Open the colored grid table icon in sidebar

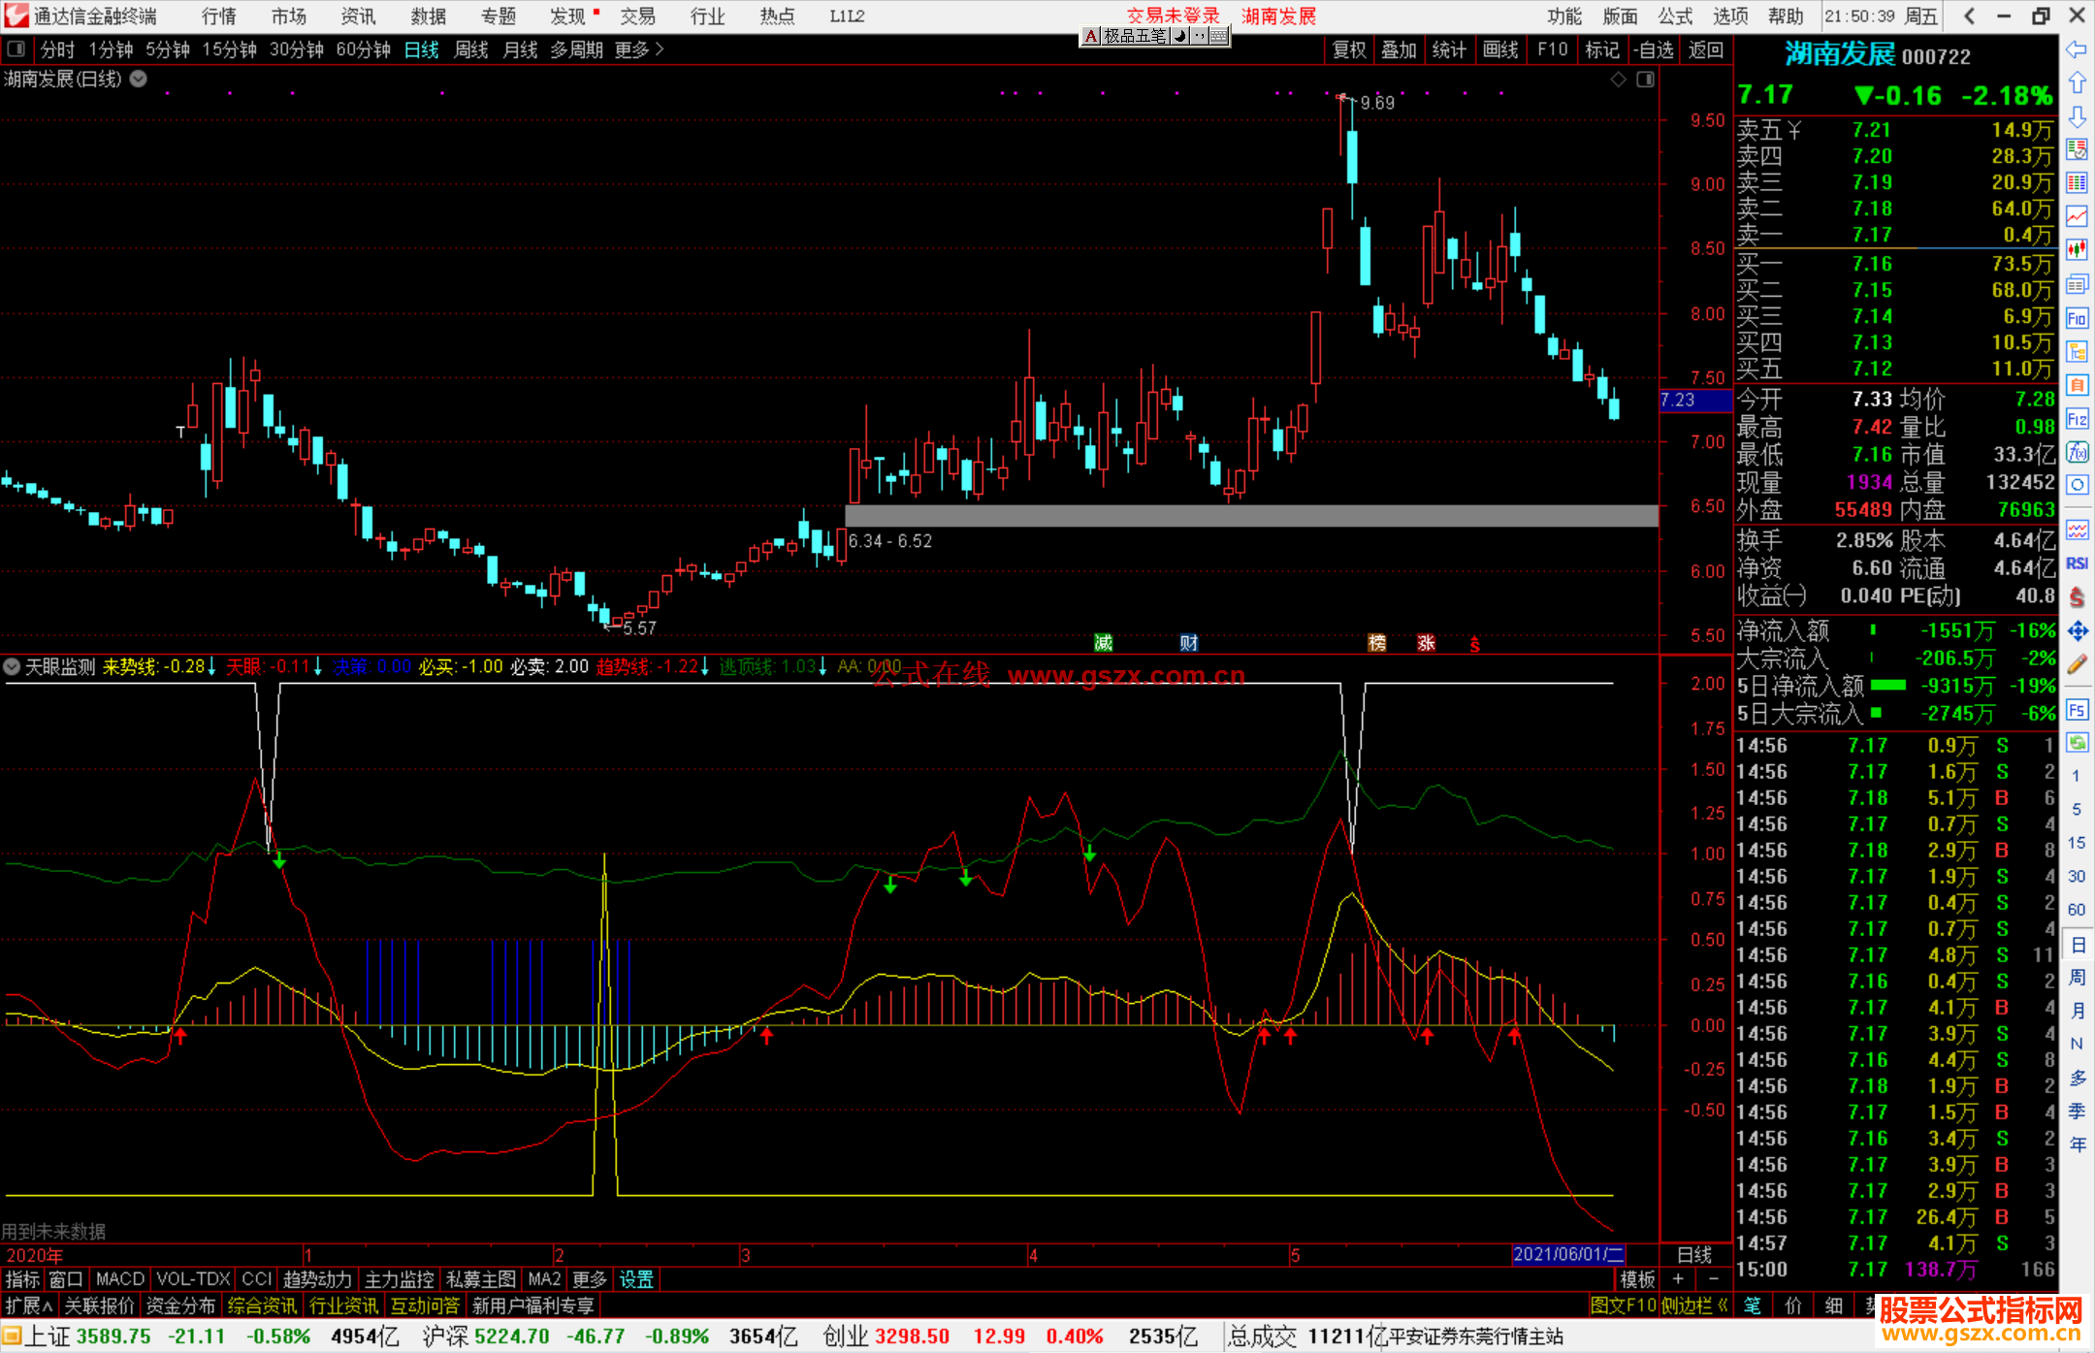click(2077, 183)
